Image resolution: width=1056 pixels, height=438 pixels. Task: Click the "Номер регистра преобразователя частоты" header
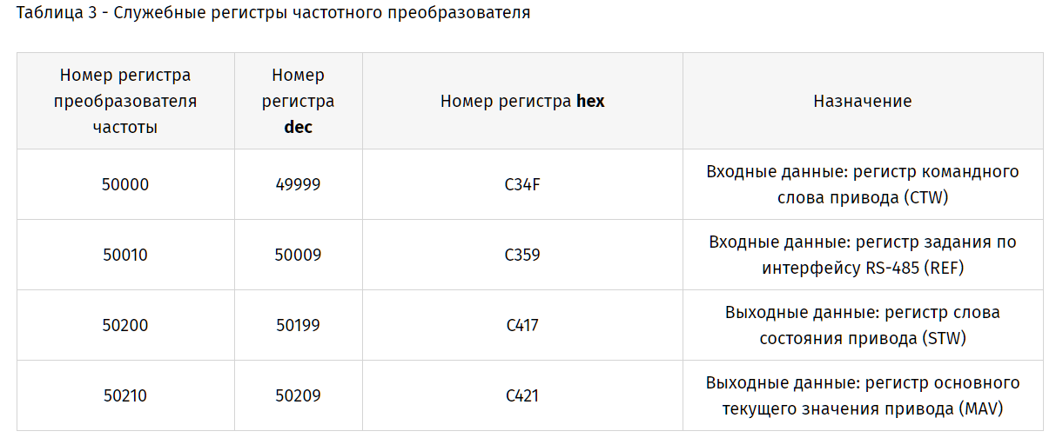(x=125, y=101)
